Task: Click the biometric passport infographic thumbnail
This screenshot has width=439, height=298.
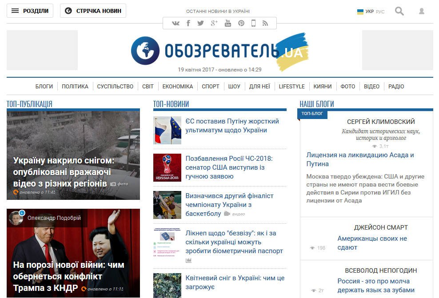Action: (x=167, y=242)
